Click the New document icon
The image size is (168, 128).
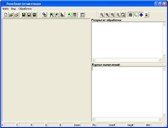(6, 15)
